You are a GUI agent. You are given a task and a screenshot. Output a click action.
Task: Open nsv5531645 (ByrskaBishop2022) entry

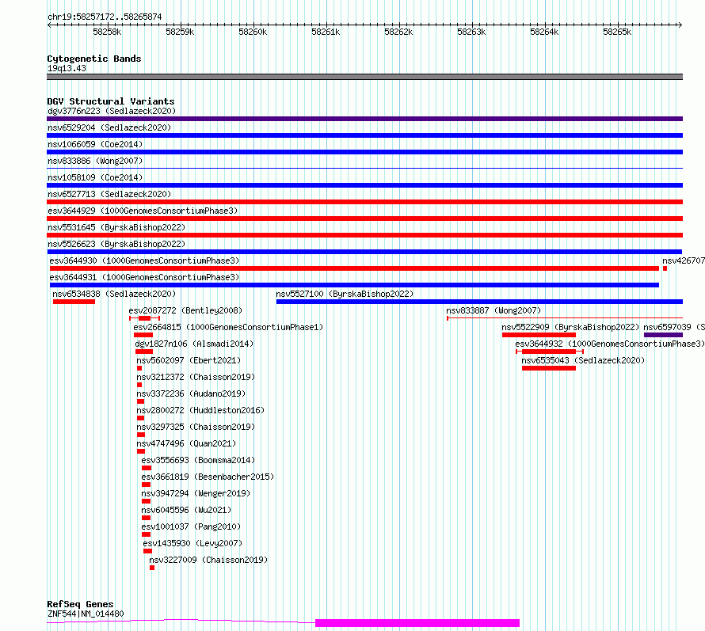click(116, 227)
